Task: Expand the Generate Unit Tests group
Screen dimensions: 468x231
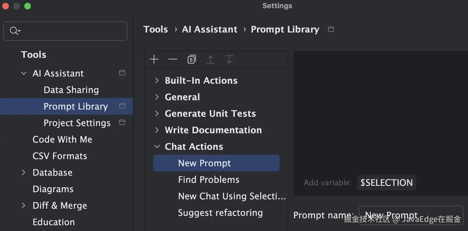Action: pos(157,113)
